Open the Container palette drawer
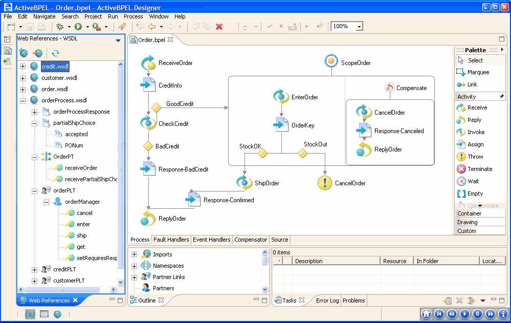Image resolution: width=511 pixels, height=323 pixels. (480, 213)
